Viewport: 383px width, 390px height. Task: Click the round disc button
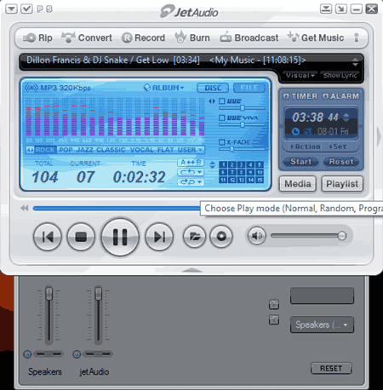[221, 236]
